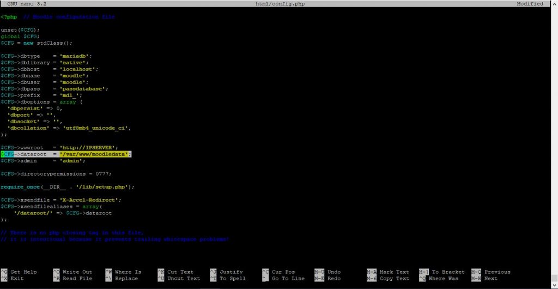Choose the Read File shortcut
This screenshot has width=558, height=289.
point(77,278)
